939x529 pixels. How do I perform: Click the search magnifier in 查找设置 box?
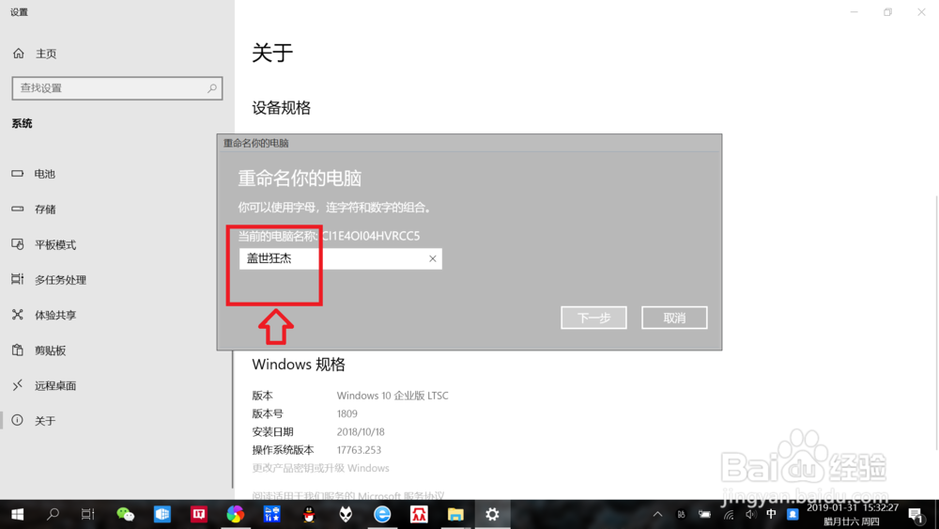coord(212,88)
